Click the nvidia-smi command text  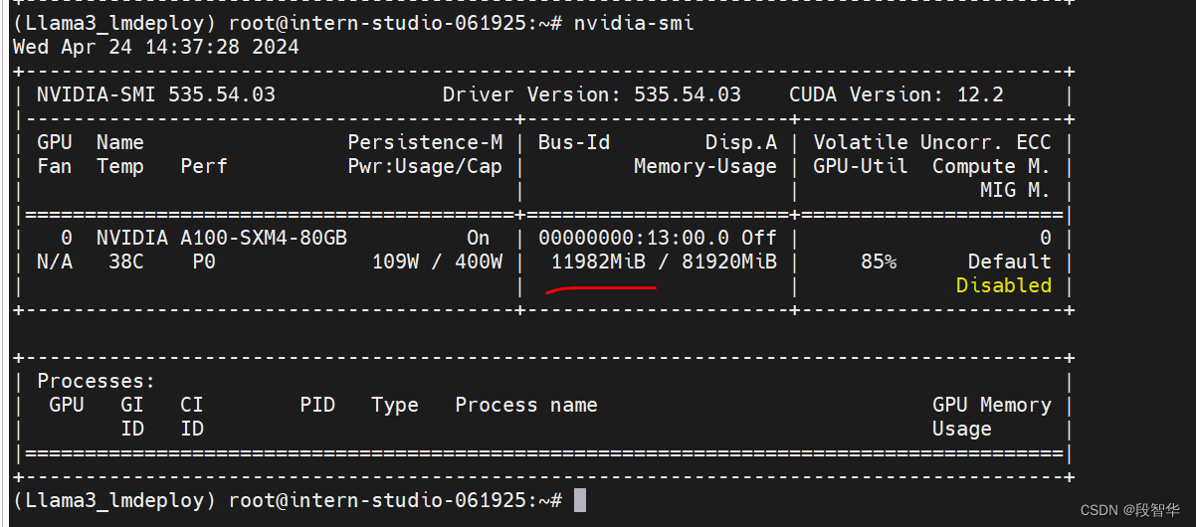click(633, 23)
